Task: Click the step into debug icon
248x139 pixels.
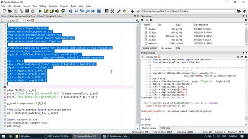Action: click(x=82, y=11)
